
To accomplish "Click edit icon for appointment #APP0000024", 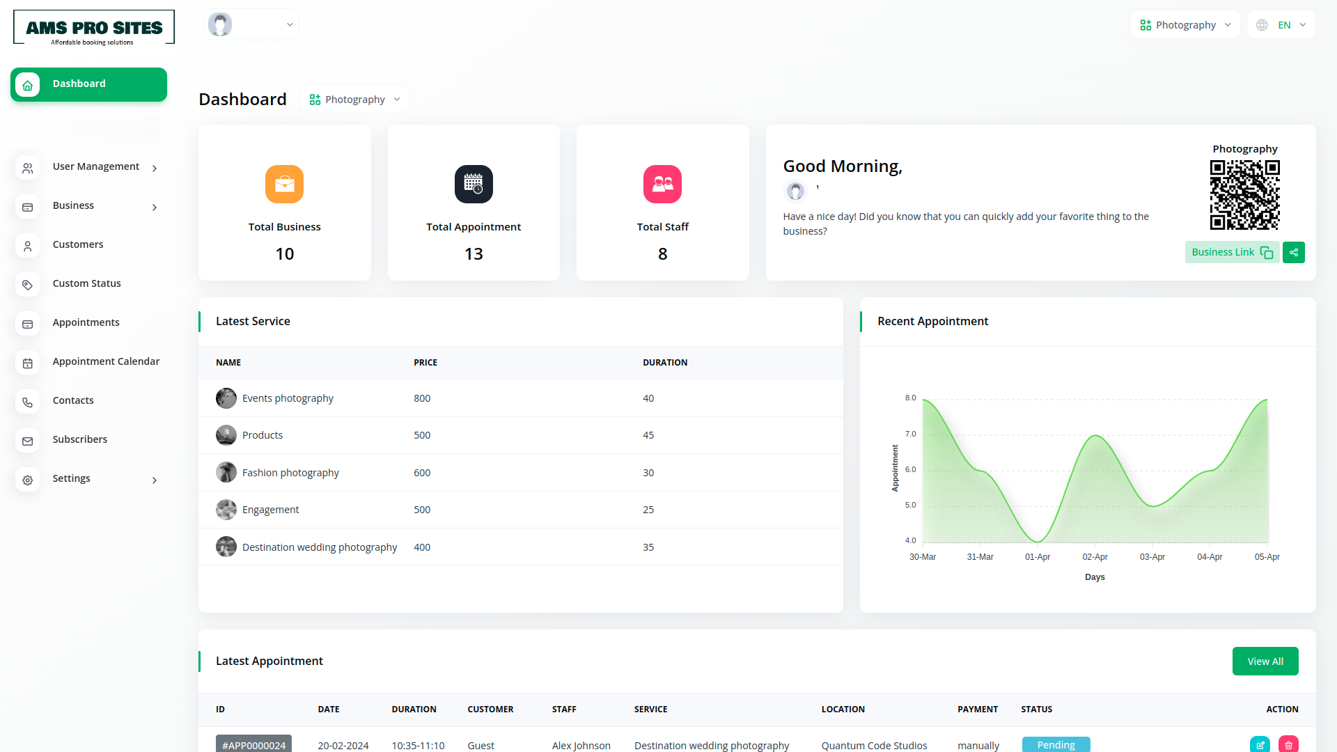I will (x=1260, y=744).
